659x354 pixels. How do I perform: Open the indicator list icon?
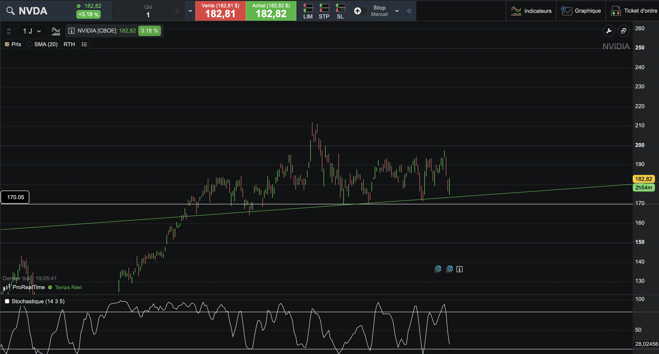[84, 44]
